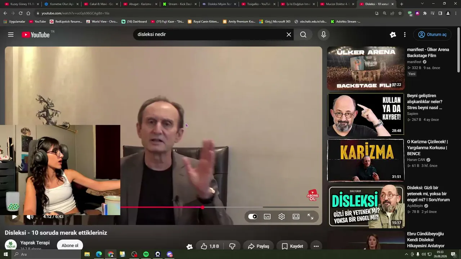Open the Uygulamalar apps bookmark

14,22
